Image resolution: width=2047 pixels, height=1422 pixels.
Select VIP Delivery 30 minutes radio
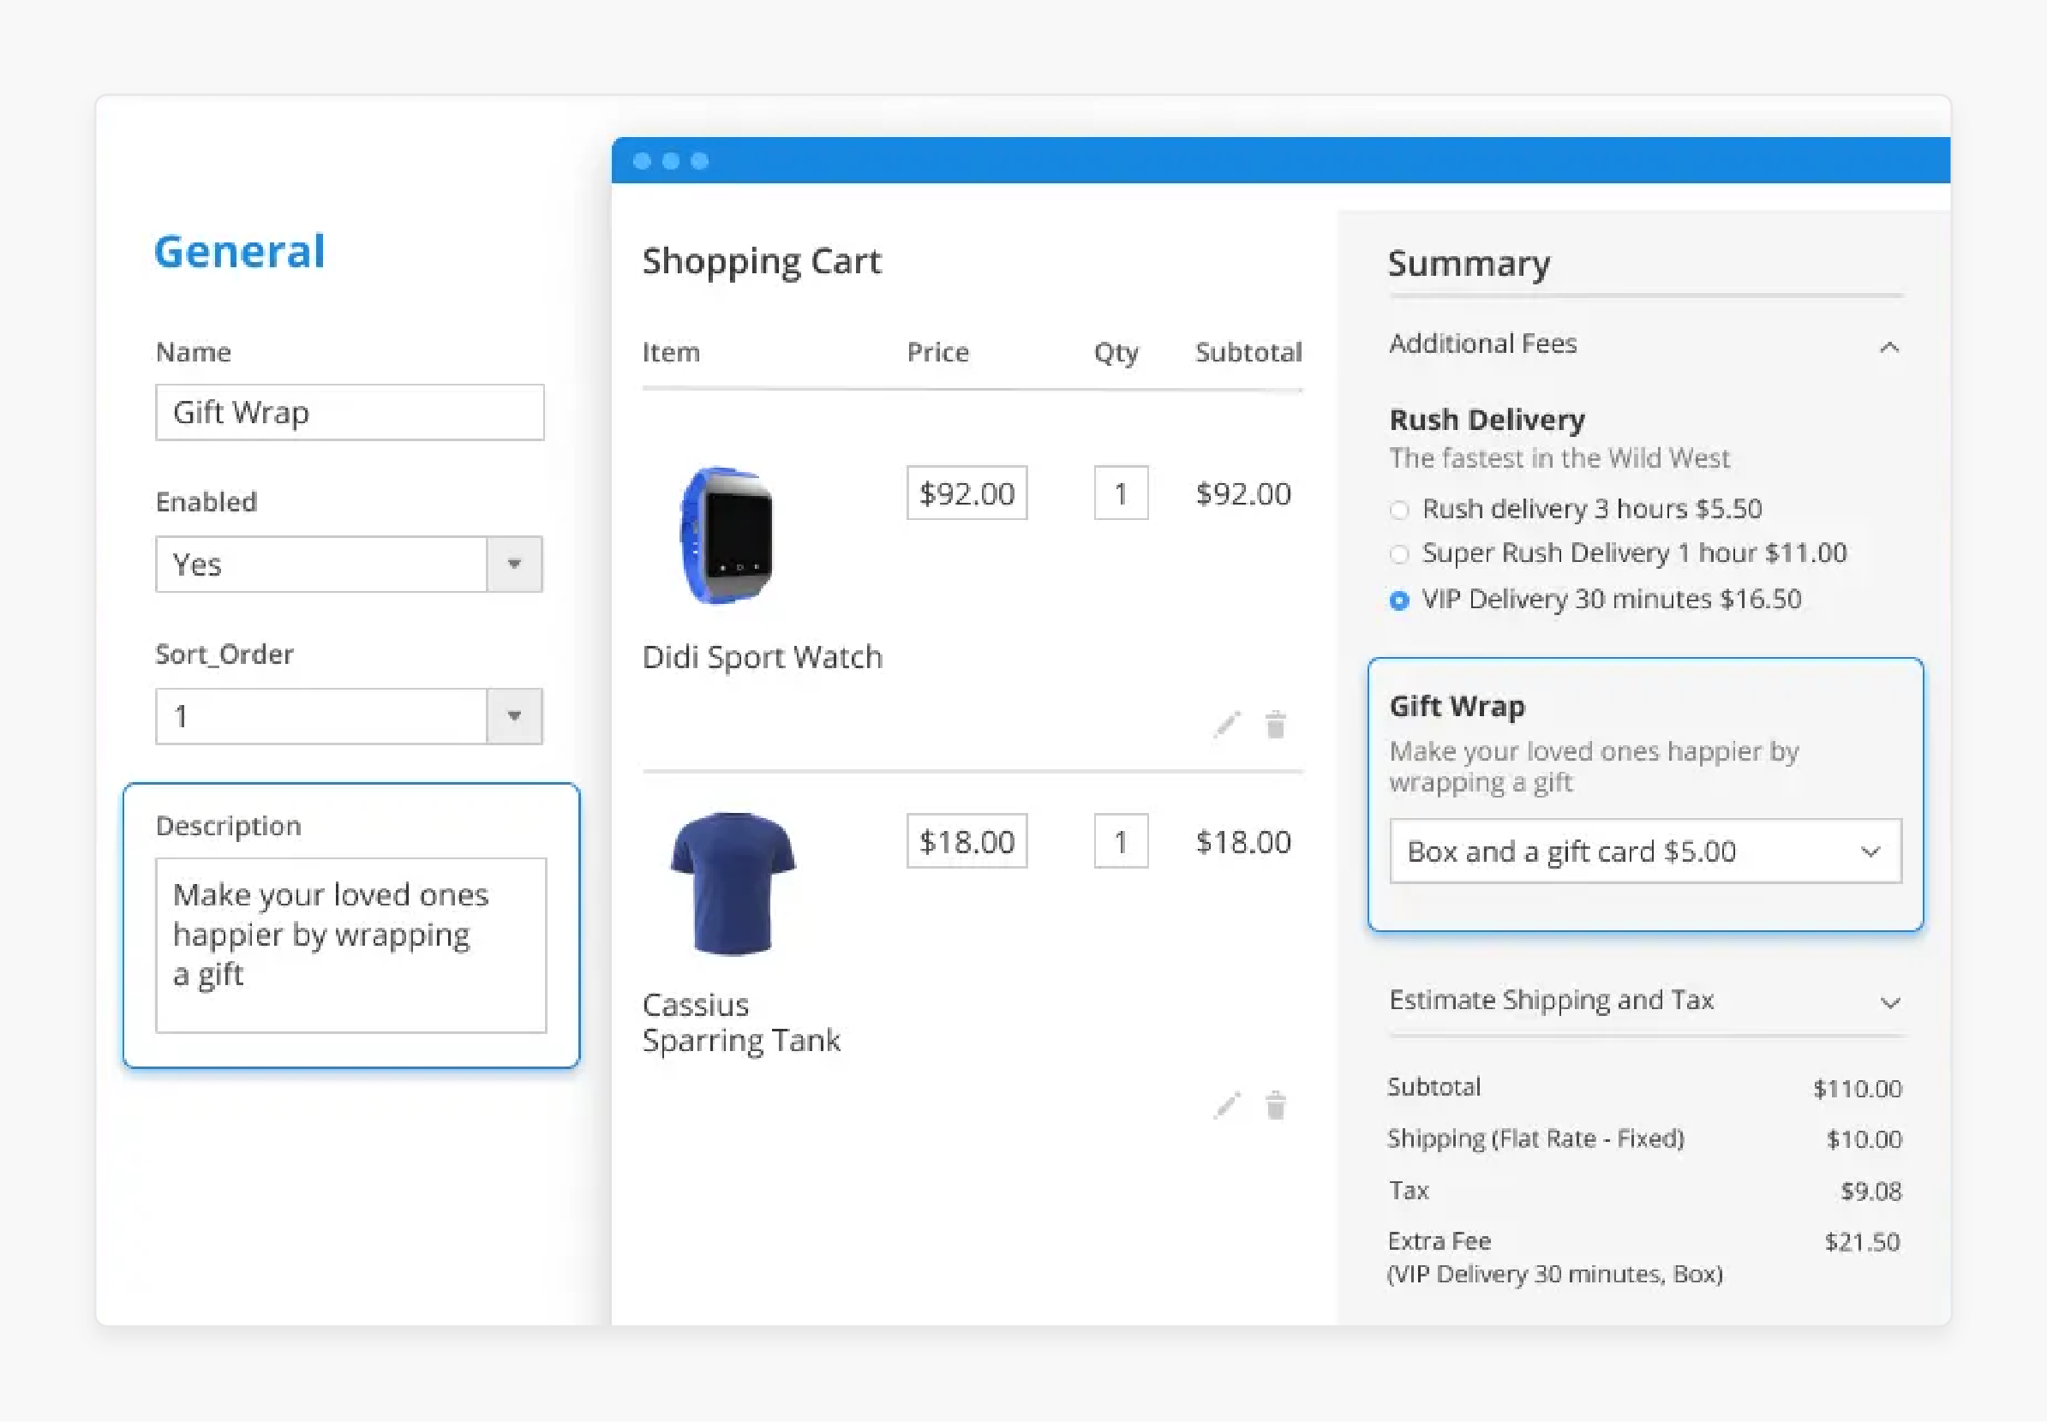[1399, 600]
